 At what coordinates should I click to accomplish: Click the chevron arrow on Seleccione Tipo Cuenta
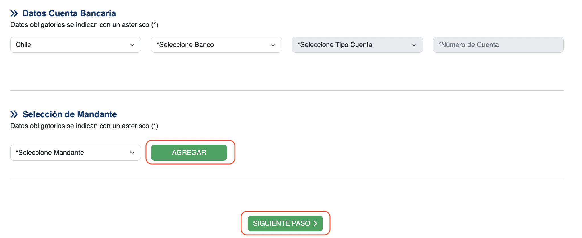[414, 45]
